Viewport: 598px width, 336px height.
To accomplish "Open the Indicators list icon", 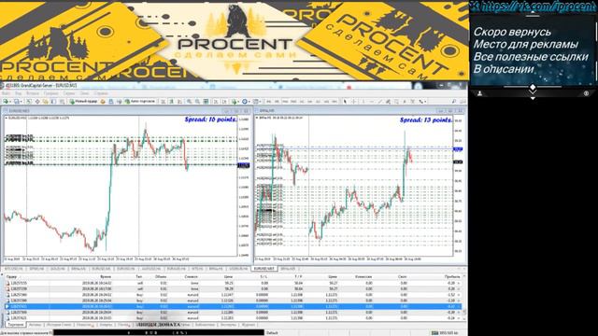I will 235,102.
